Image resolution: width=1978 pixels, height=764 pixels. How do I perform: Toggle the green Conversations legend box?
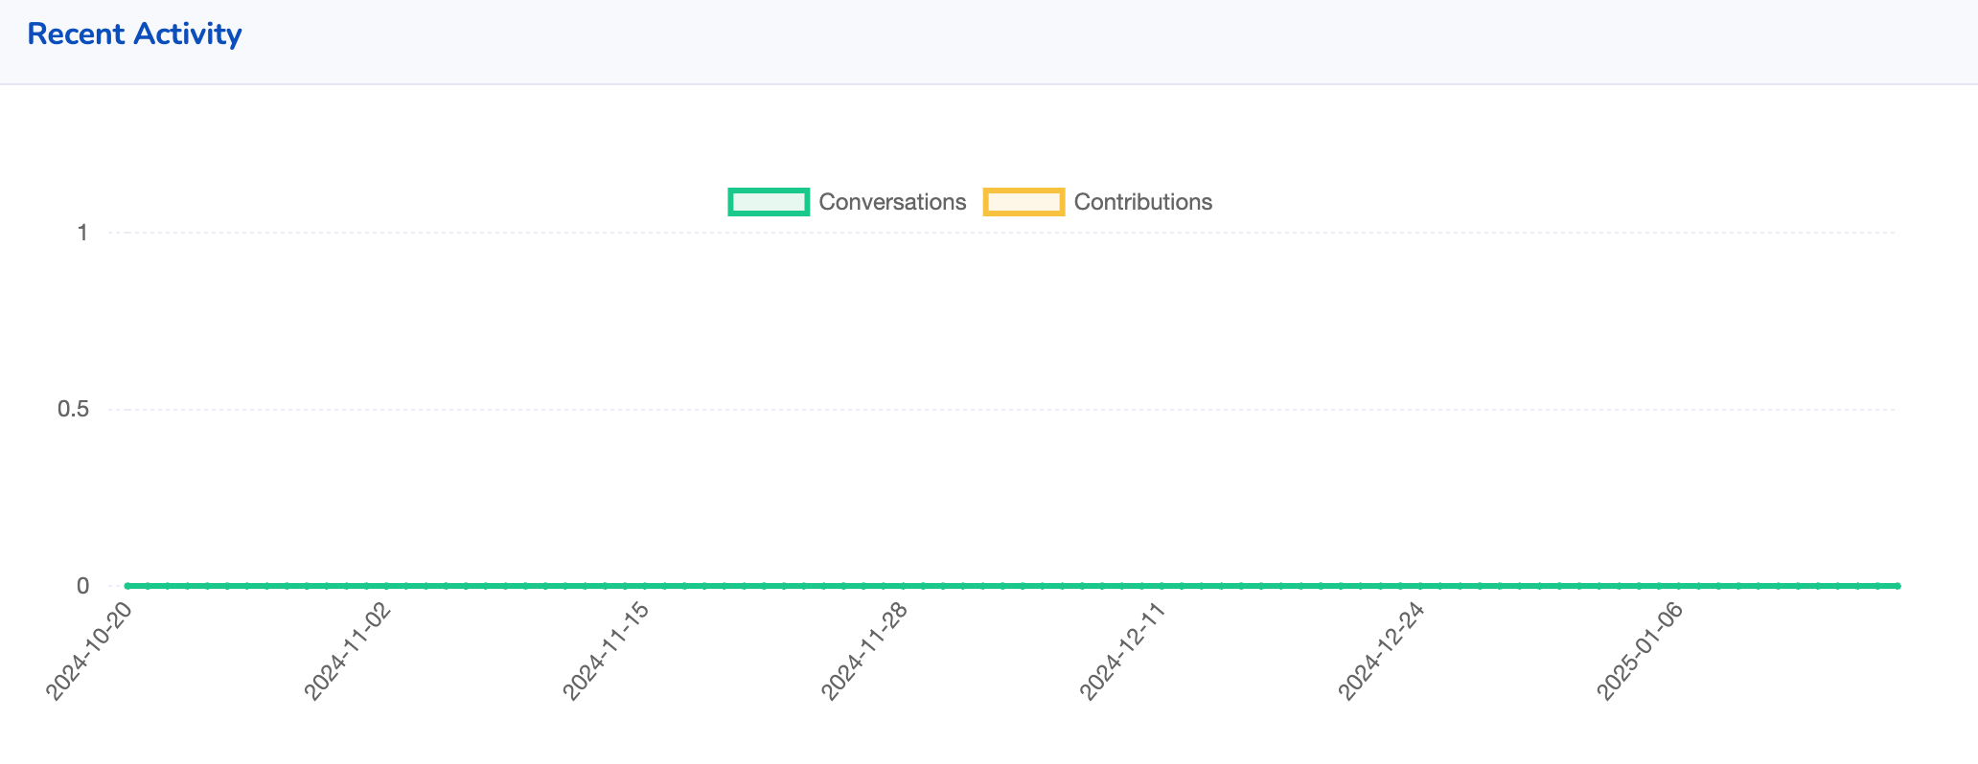769,202
